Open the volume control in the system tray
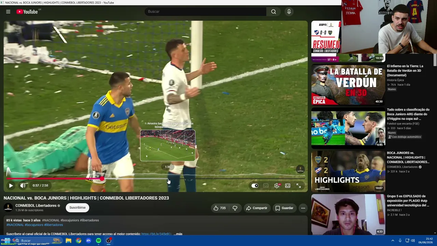Image resolution: width=437 pixels, height=246 pixels. pyautogui.click(x=413, y=241)
